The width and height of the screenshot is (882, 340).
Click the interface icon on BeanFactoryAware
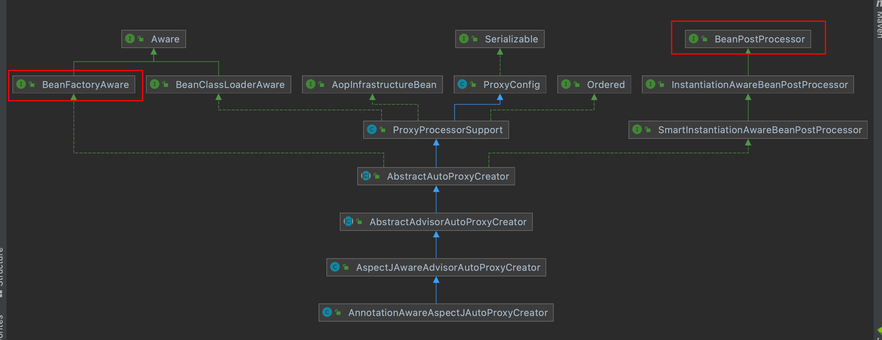coord(21,84)
